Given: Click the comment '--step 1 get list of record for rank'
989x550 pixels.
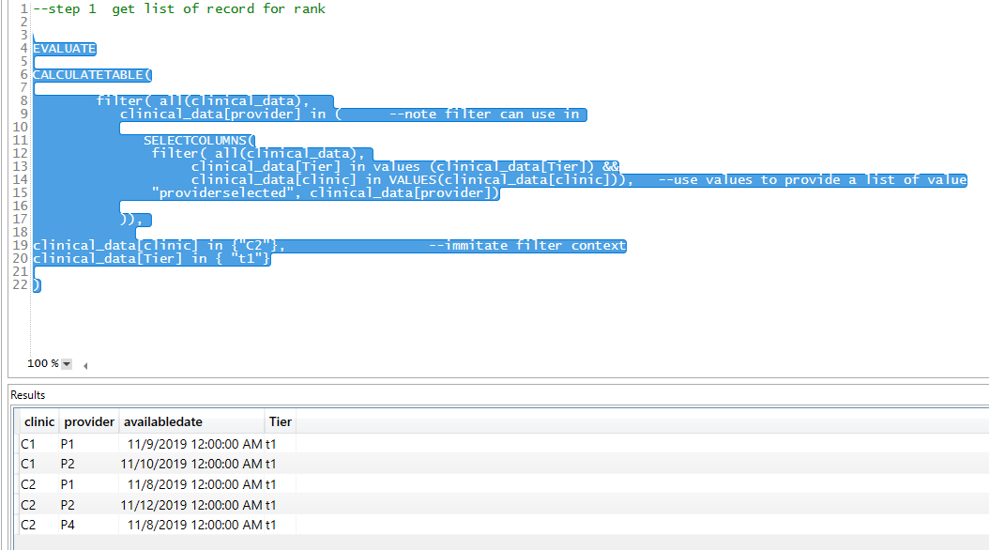Looking at the screenshot, I should pyautogui.click(x=179, y=8).
